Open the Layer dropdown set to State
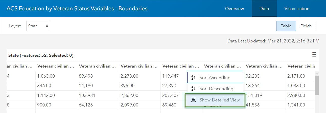 (38, 26)
